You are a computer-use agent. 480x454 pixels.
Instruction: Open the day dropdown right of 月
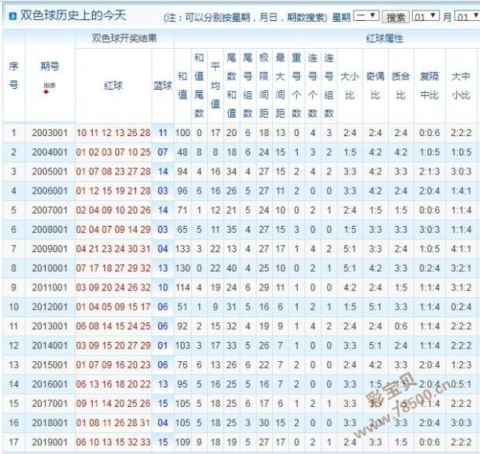(x=467, y=16)
